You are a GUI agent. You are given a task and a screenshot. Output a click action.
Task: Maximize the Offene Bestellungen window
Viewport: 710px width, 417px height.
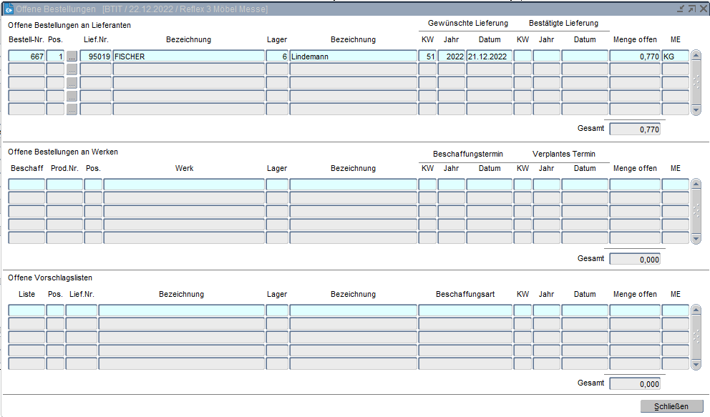pos(691,9)
